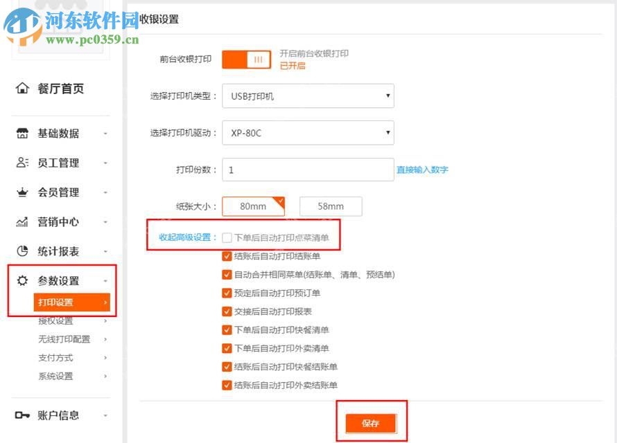Click the 会员管理 crown icon
Viewport: 617px width, 443px height.
[x=21, y=192]
